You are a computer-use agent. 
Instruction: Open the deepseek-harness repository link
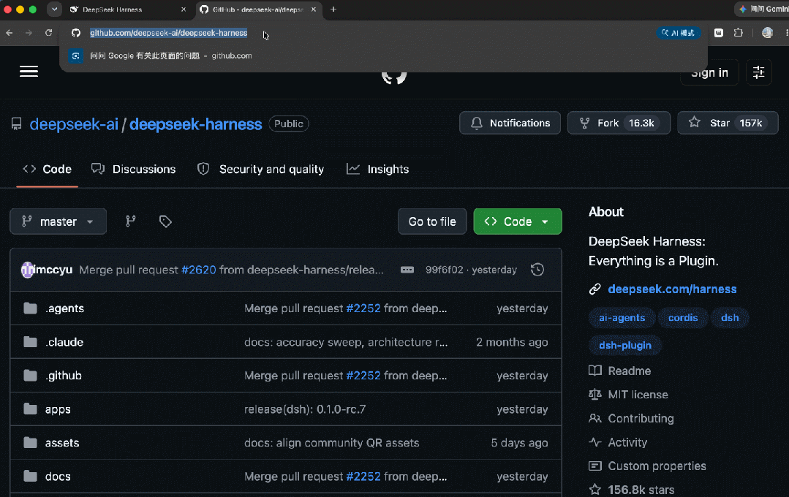coord(196,124)
